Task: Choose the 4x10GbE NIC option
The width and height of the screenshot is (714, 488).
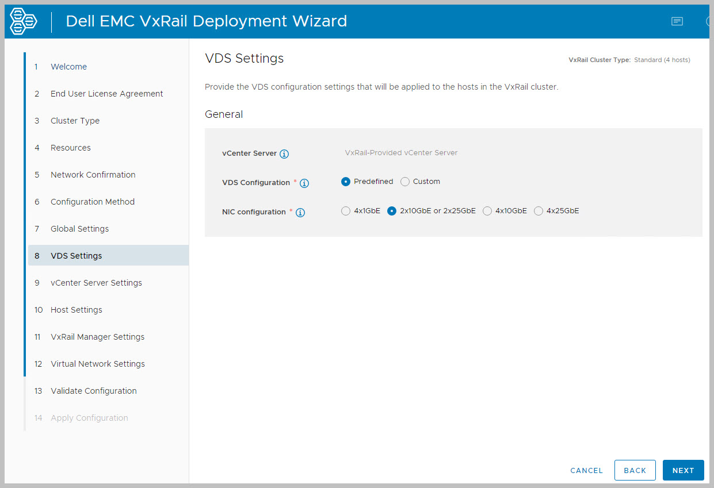Action: pos(487,211)
